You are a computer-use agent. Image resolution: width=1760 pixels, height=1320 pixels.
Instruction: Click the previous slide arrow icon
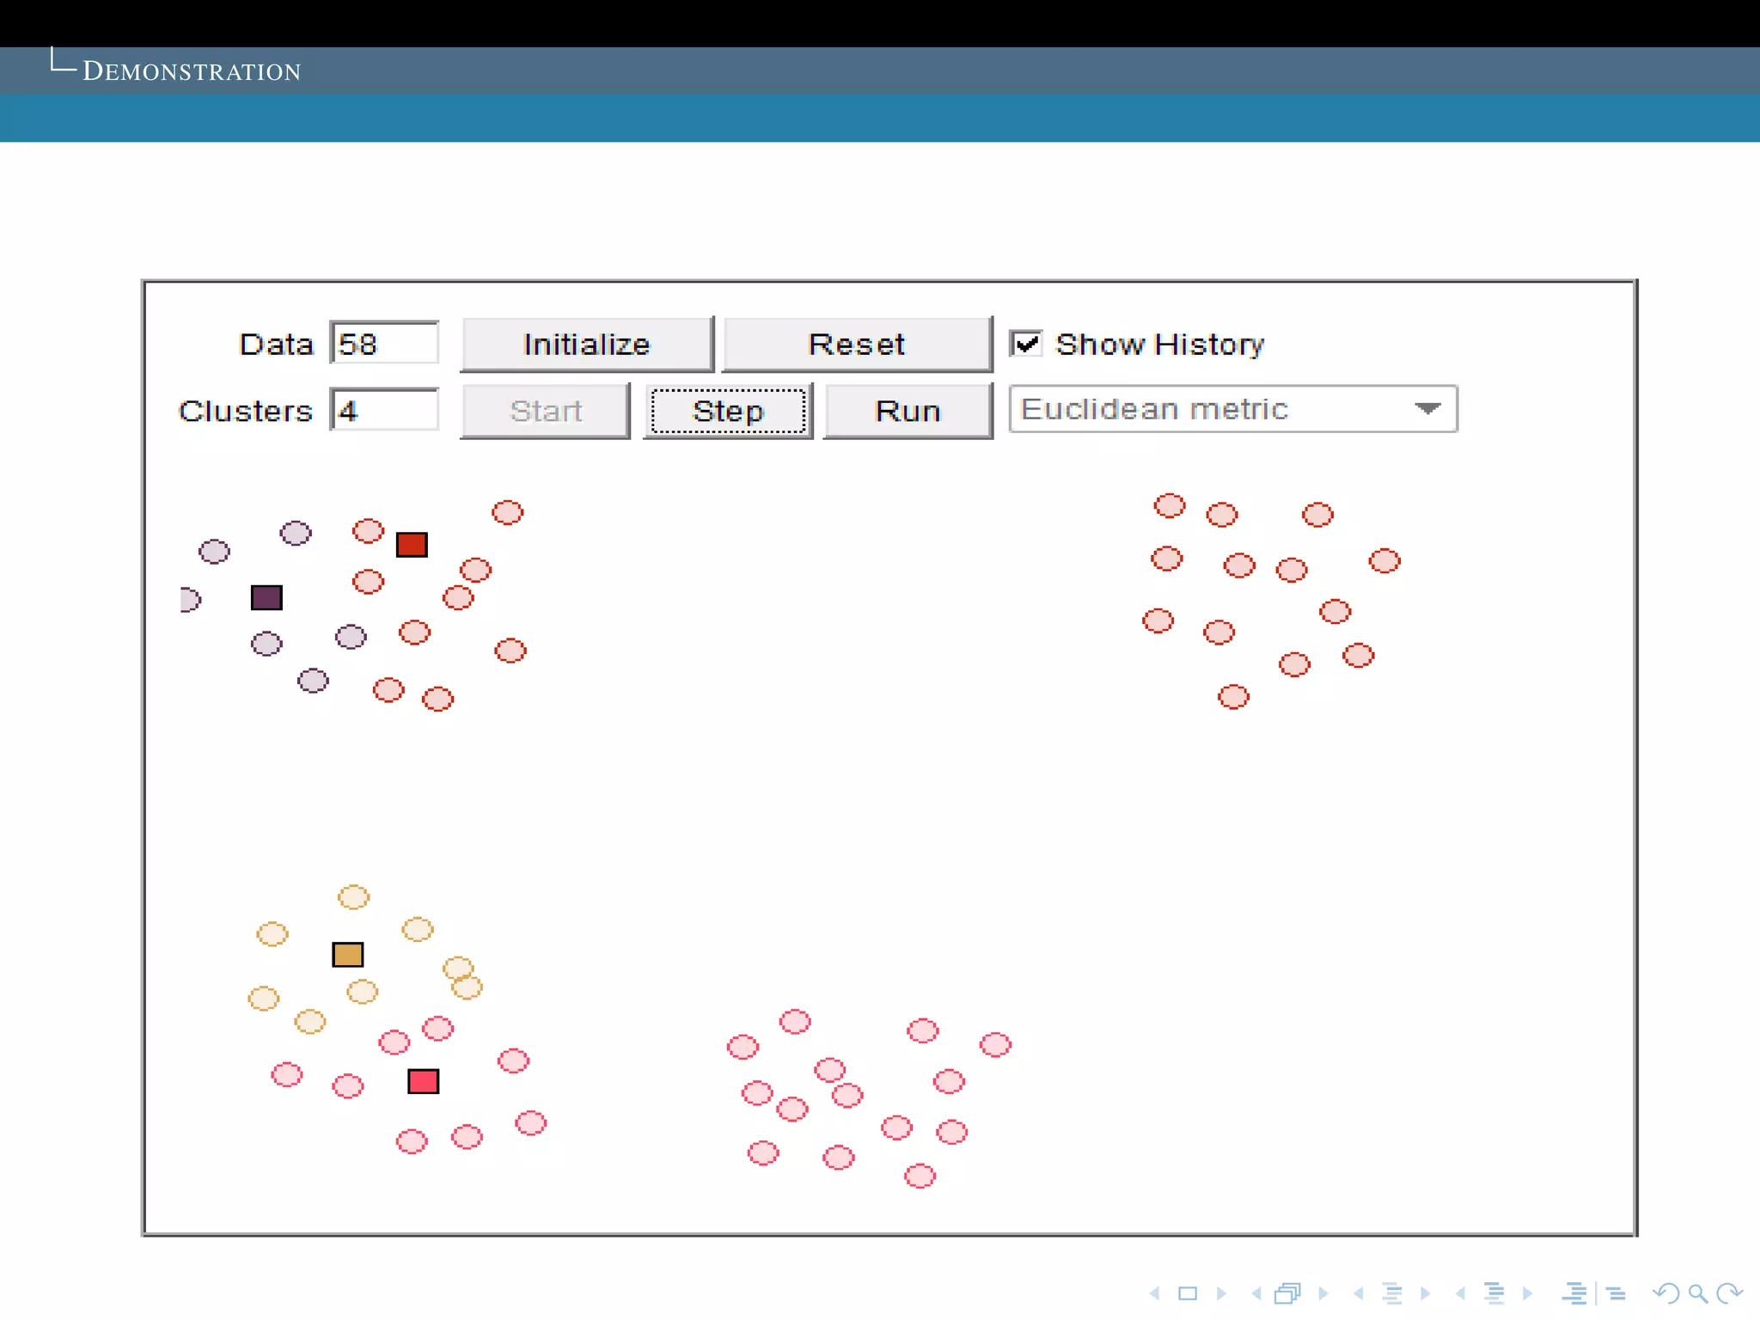pos(1155,1293)
